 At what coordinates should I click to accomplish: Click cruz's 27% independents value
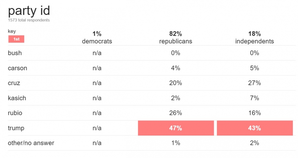coord(255,83)
